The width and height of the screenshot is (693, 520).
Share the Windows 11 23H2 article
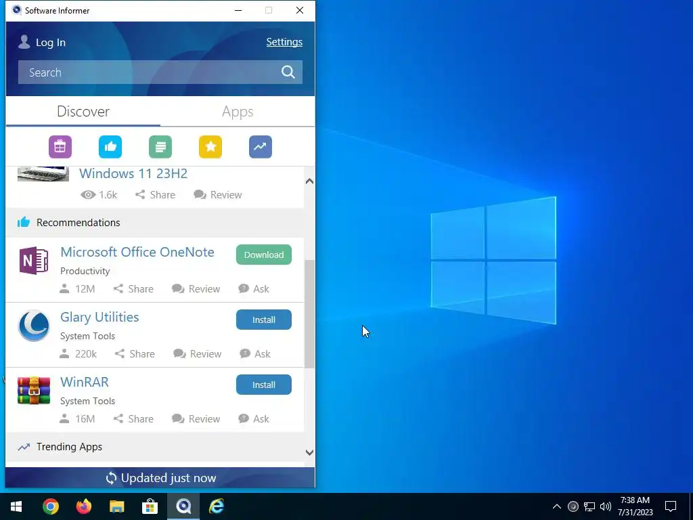(x=155, y=194)
